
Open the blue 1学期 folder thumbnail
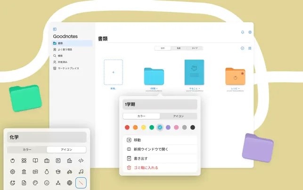pyautogui.click(x=154, y=76)
